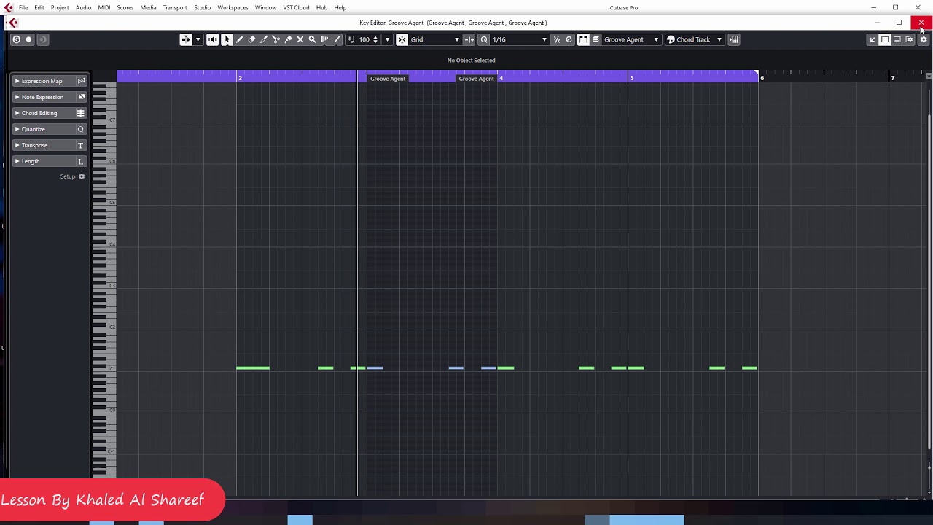
Task: Select the Draw pencil tool
Action: click(x=239, y=39)
